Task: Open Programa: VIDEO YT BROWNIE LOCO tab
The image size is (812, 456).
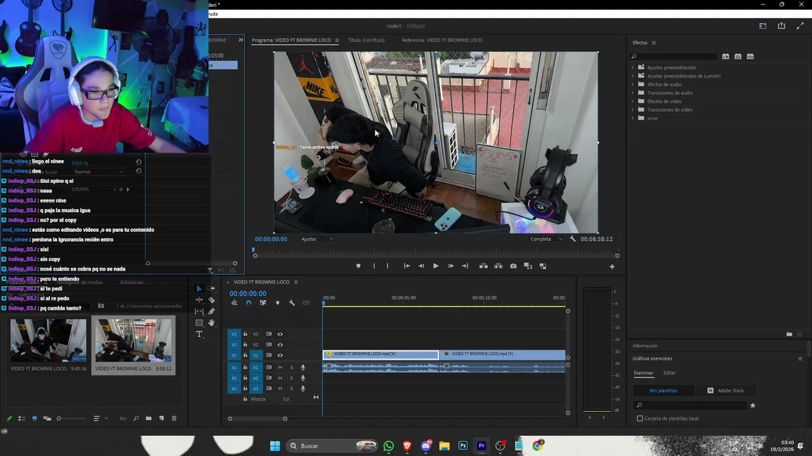Action: click(x=291, y=40)
